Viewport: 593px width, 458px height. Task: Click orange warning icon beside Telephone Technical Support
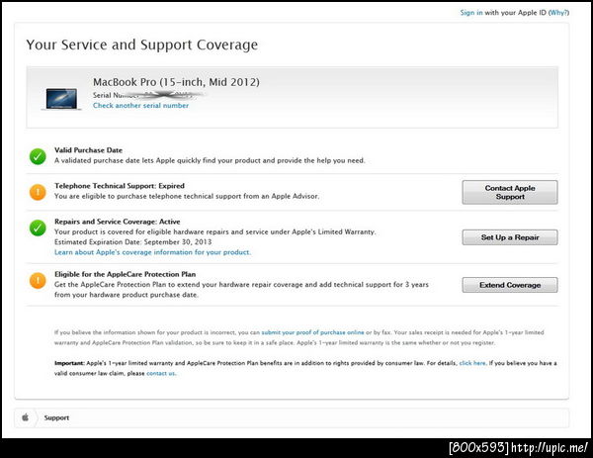38,192
